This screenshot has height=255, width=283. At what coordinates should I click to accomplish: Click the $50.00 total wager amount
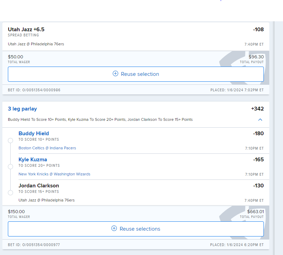[15, 57]
